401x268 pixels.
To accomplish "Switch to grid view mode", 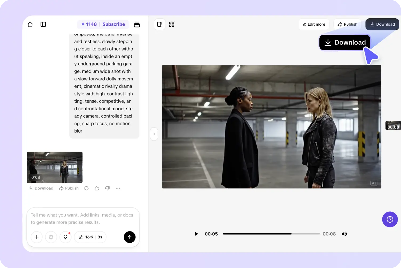I will click(x=171, y=24).
